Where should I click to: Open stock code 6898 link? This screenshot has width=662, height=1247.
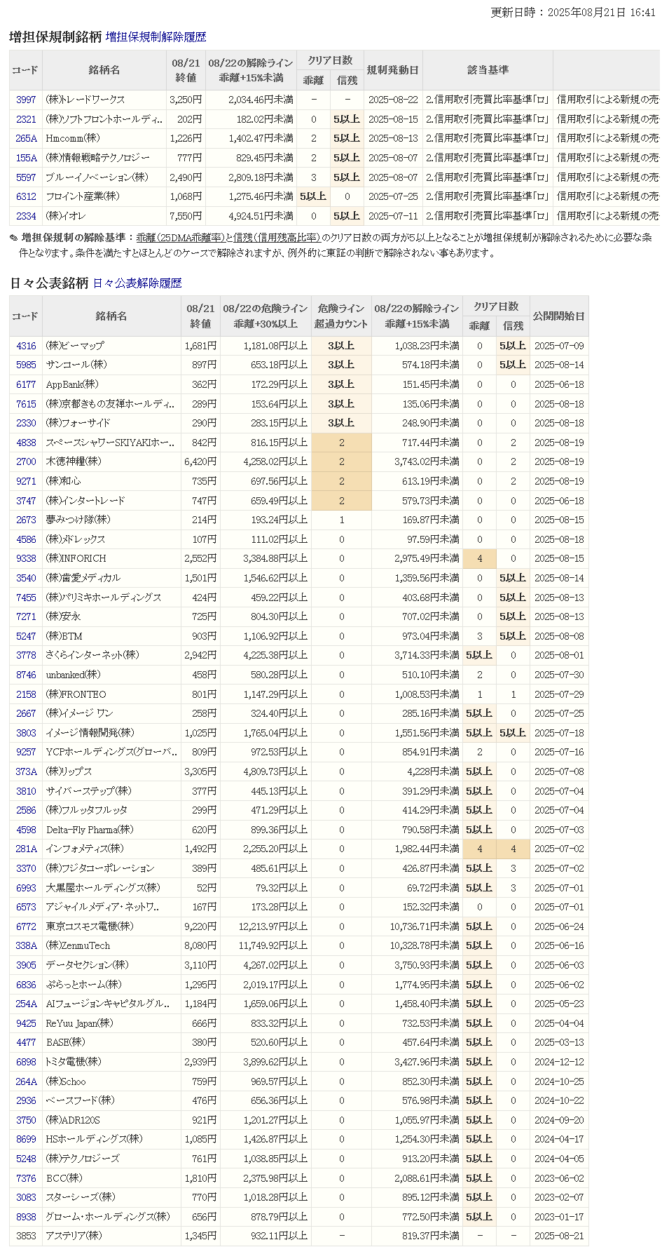click(x=26, y=1062)
